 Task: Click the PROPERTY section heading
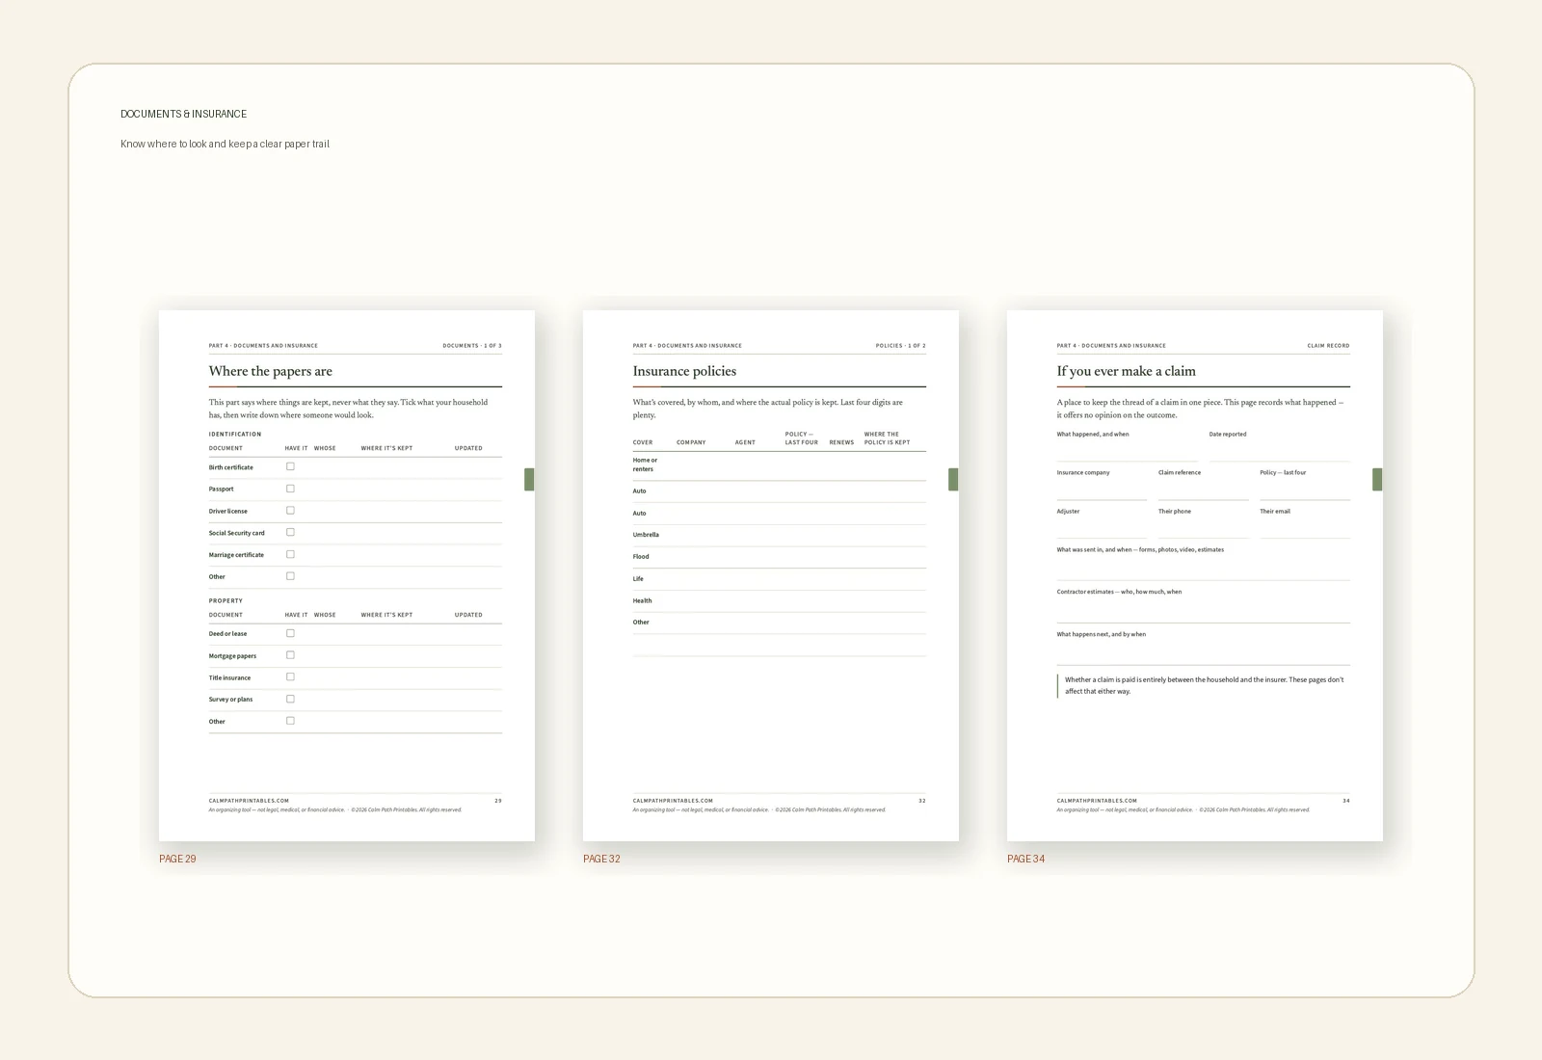pyautogui.click(x=226, y=601)
